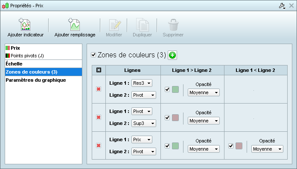Click the delete-all X header icon
This screenshot has width=297, height=169.
click(x=99, y=70)
